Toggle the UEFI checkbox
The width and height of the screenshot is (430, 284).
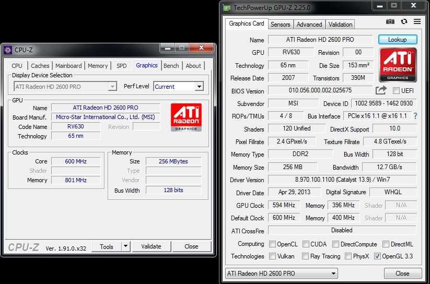[x=396, y=91]
